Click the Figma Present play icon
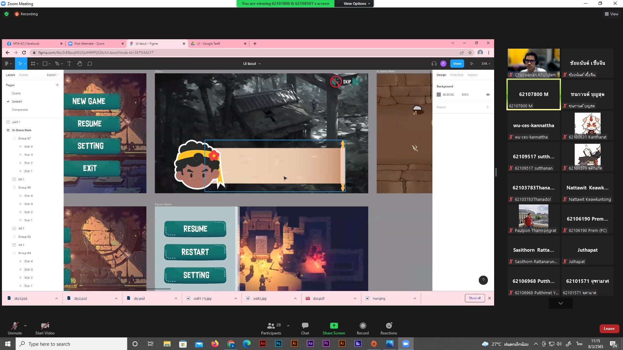 [x=472, y=64]
